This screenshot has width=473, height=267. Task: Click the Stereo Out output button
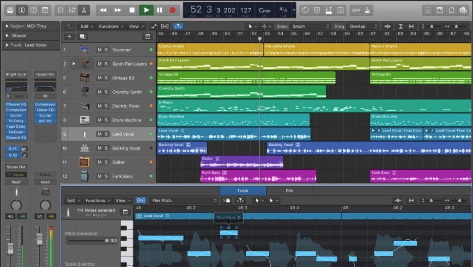point(16,167)
